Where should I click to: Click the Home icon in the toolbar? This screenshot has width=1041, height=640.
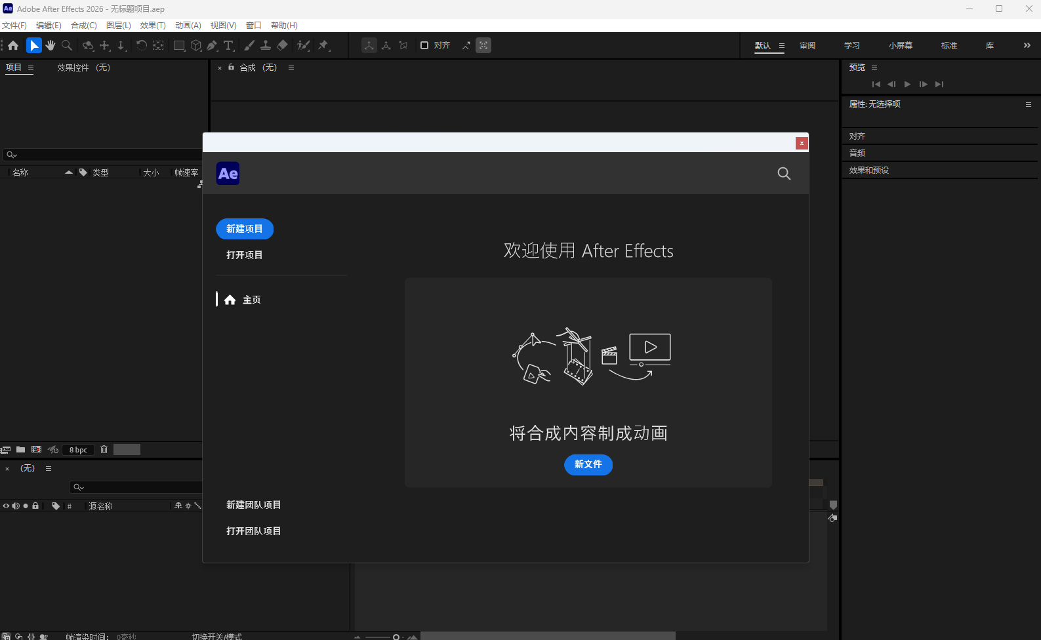pyautogui.click(x=13, y=45)
